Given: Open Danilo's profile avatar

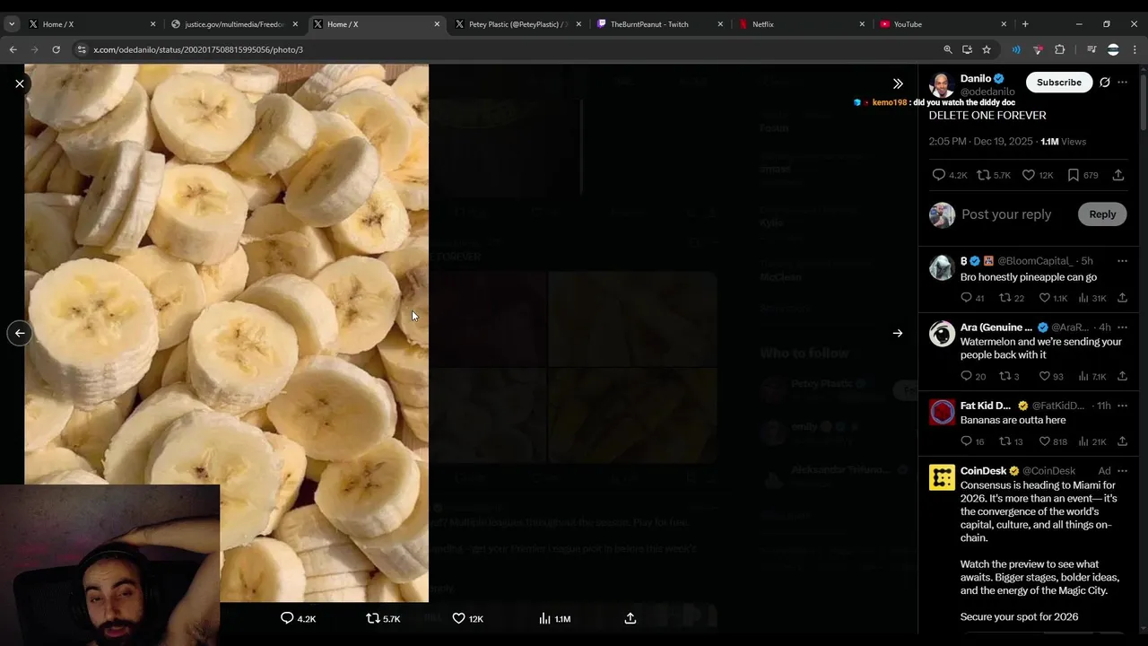Looking at the screenshot, I should 942,85.
